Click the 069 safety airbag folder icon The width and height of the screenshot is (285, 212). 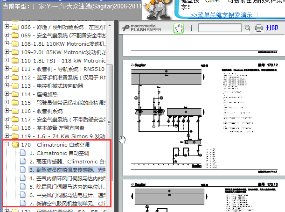(15, 35)
